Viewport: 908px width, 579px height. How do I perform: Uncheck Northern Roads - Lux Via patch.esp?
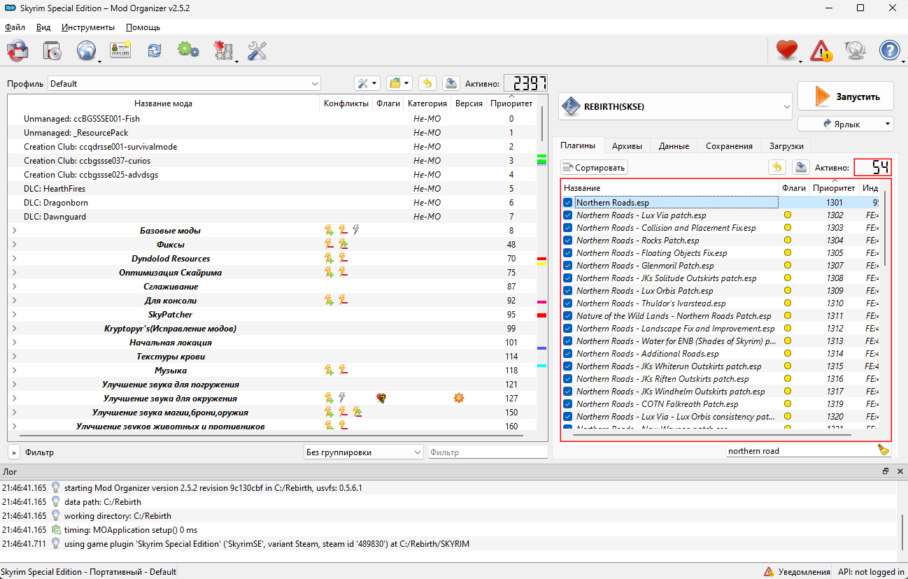coord(568,215)
